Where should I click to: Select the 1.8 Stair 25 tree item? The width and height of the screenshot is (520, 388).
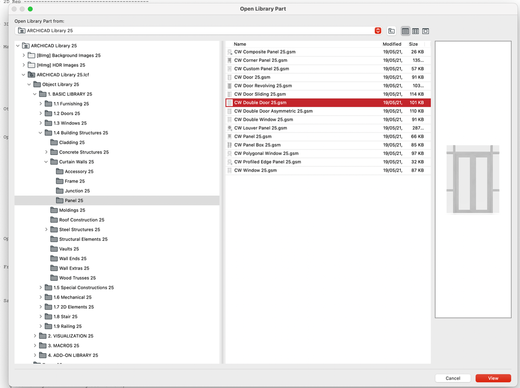pos(66,316)
